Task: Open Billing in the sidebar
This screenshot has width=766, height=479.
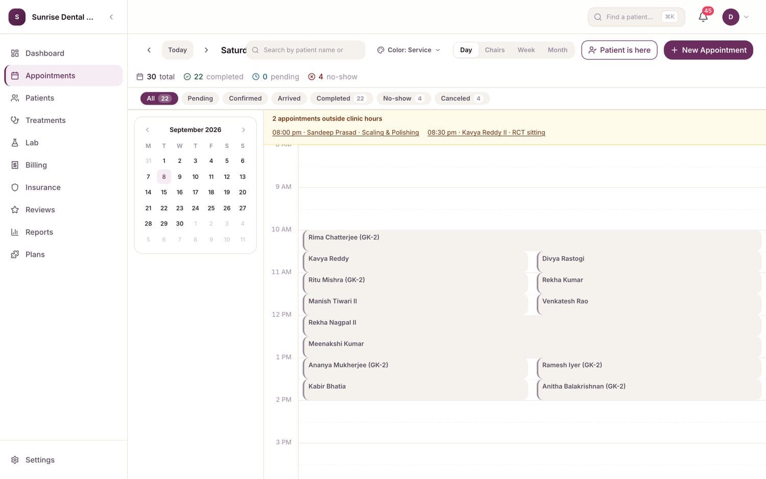Action: click(63, 165)
